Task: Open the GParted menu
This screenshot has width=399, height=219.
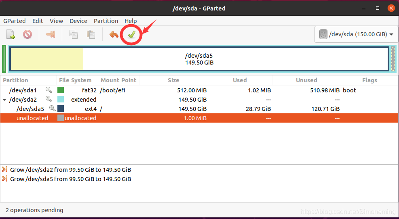Action: [x=15, y=21]
